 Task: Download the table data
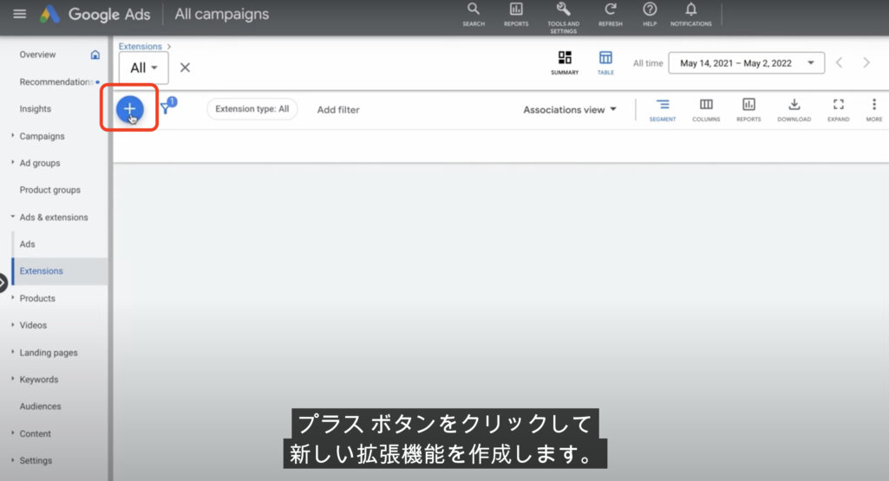[x=794, y=108]
